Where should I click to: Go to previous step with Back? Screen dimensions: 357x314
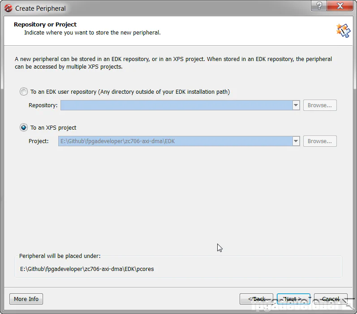[x=257, y=299]
